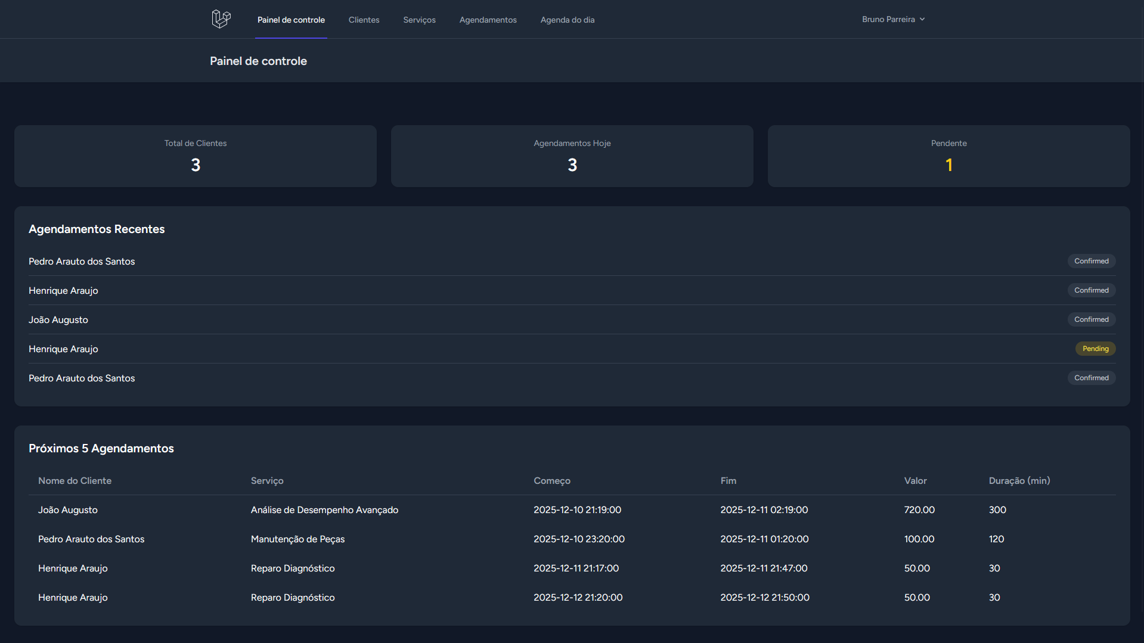Open the Total de Clientes card

[x=195, y=156]
